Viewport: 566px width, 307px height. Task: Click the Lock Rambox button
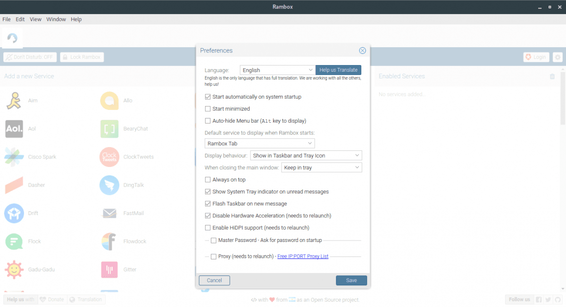pyautogui.click(x=82, y=57)
